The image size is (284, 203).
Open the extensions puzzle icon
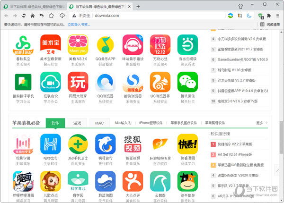(x=269, y=16)
